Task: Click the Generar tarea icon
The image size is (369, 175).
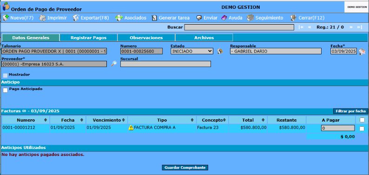Action: (x=154, y=18)
